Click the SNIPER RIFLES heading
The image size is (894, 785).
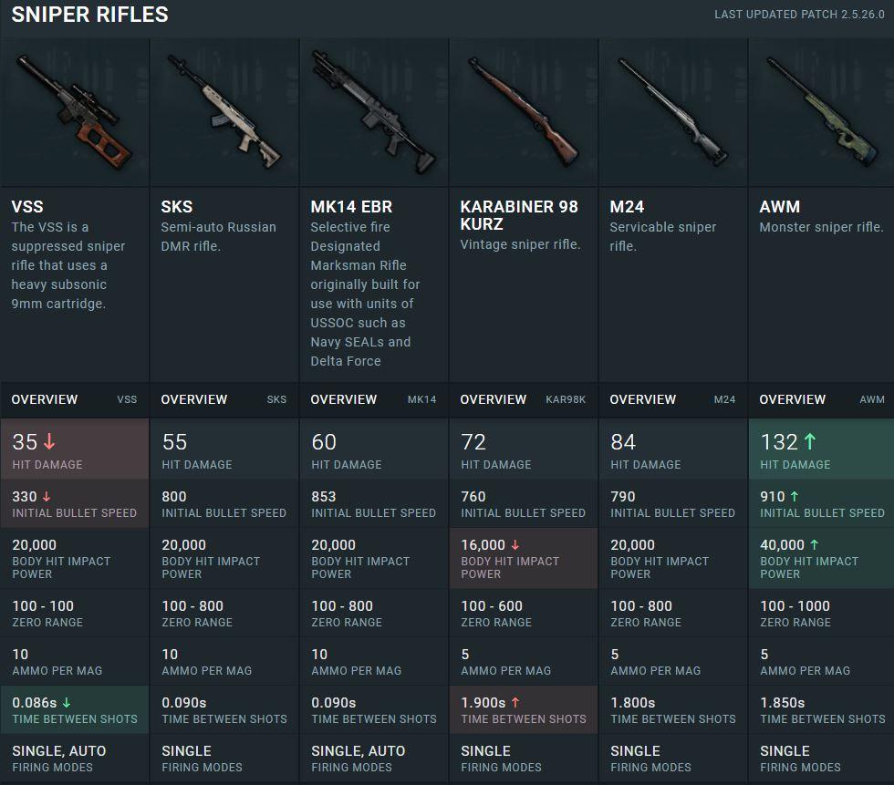point(89,15)
